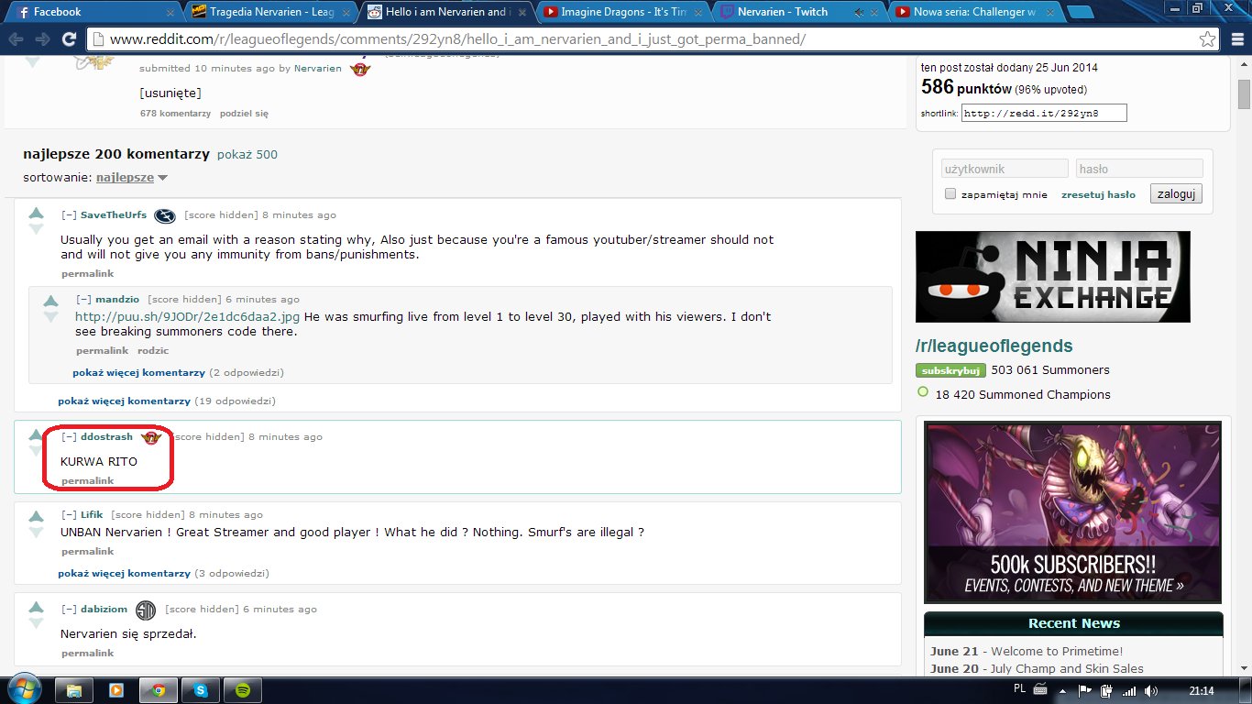
Task: Click the TSM flair icon next to dabiziom
Action: [x=146, y=610]
